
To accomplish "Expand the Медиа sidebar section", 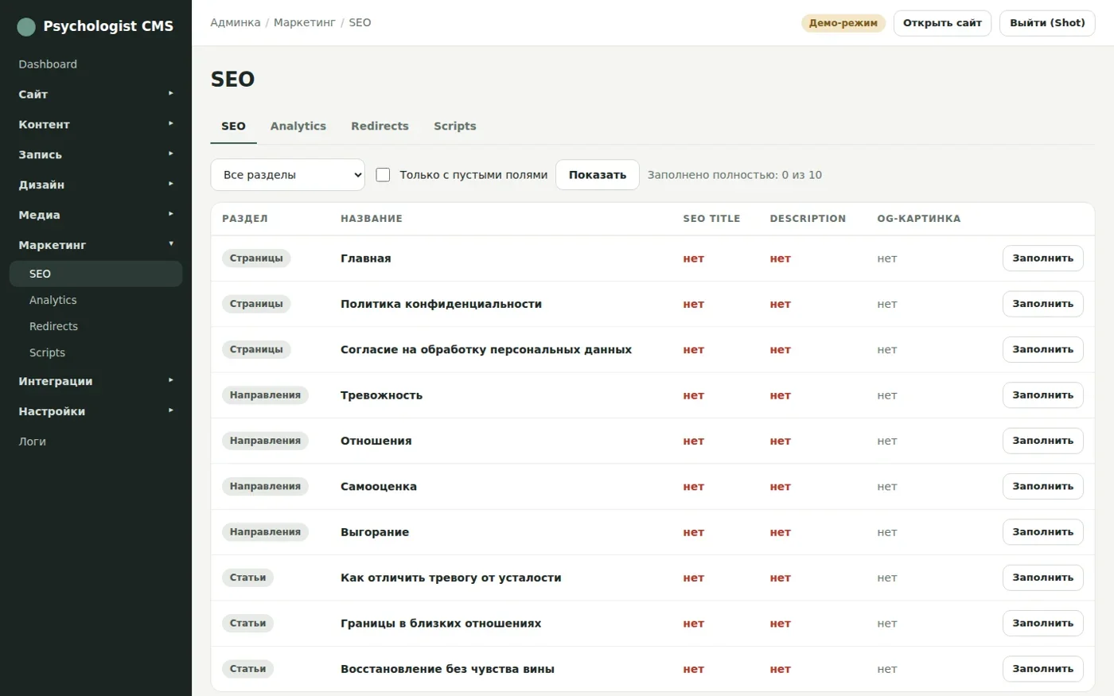I will click(x=95, y=215).
